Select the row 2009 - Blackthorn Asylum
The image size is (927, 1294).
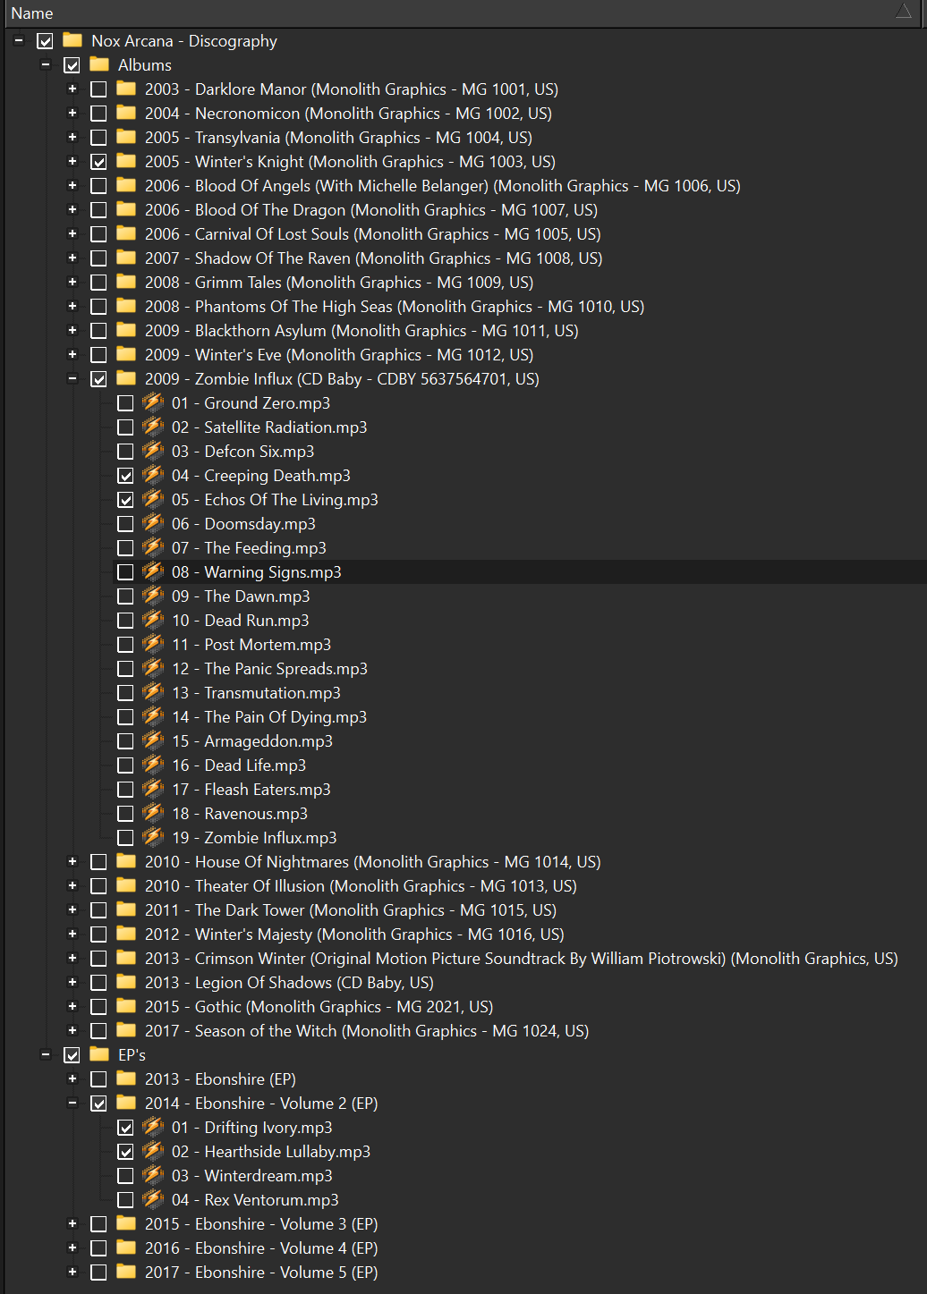pos(361,330)
